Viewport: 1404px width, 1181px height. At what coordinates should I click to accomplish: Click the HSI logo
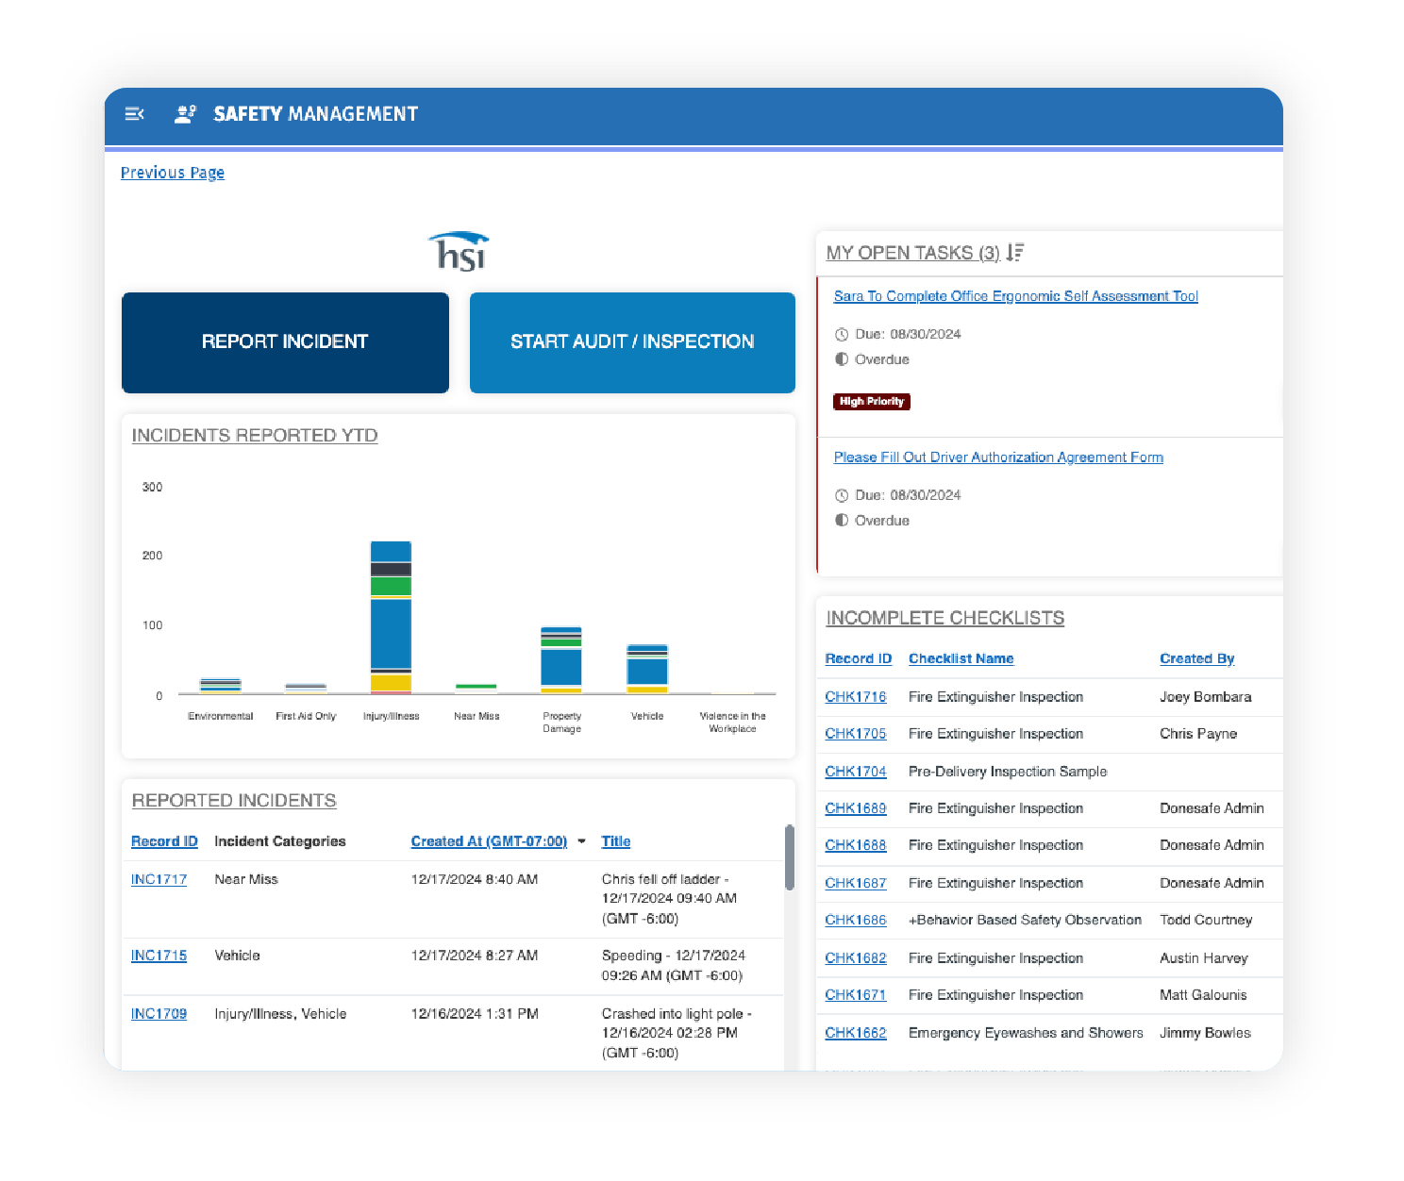(x=460, y=252)
